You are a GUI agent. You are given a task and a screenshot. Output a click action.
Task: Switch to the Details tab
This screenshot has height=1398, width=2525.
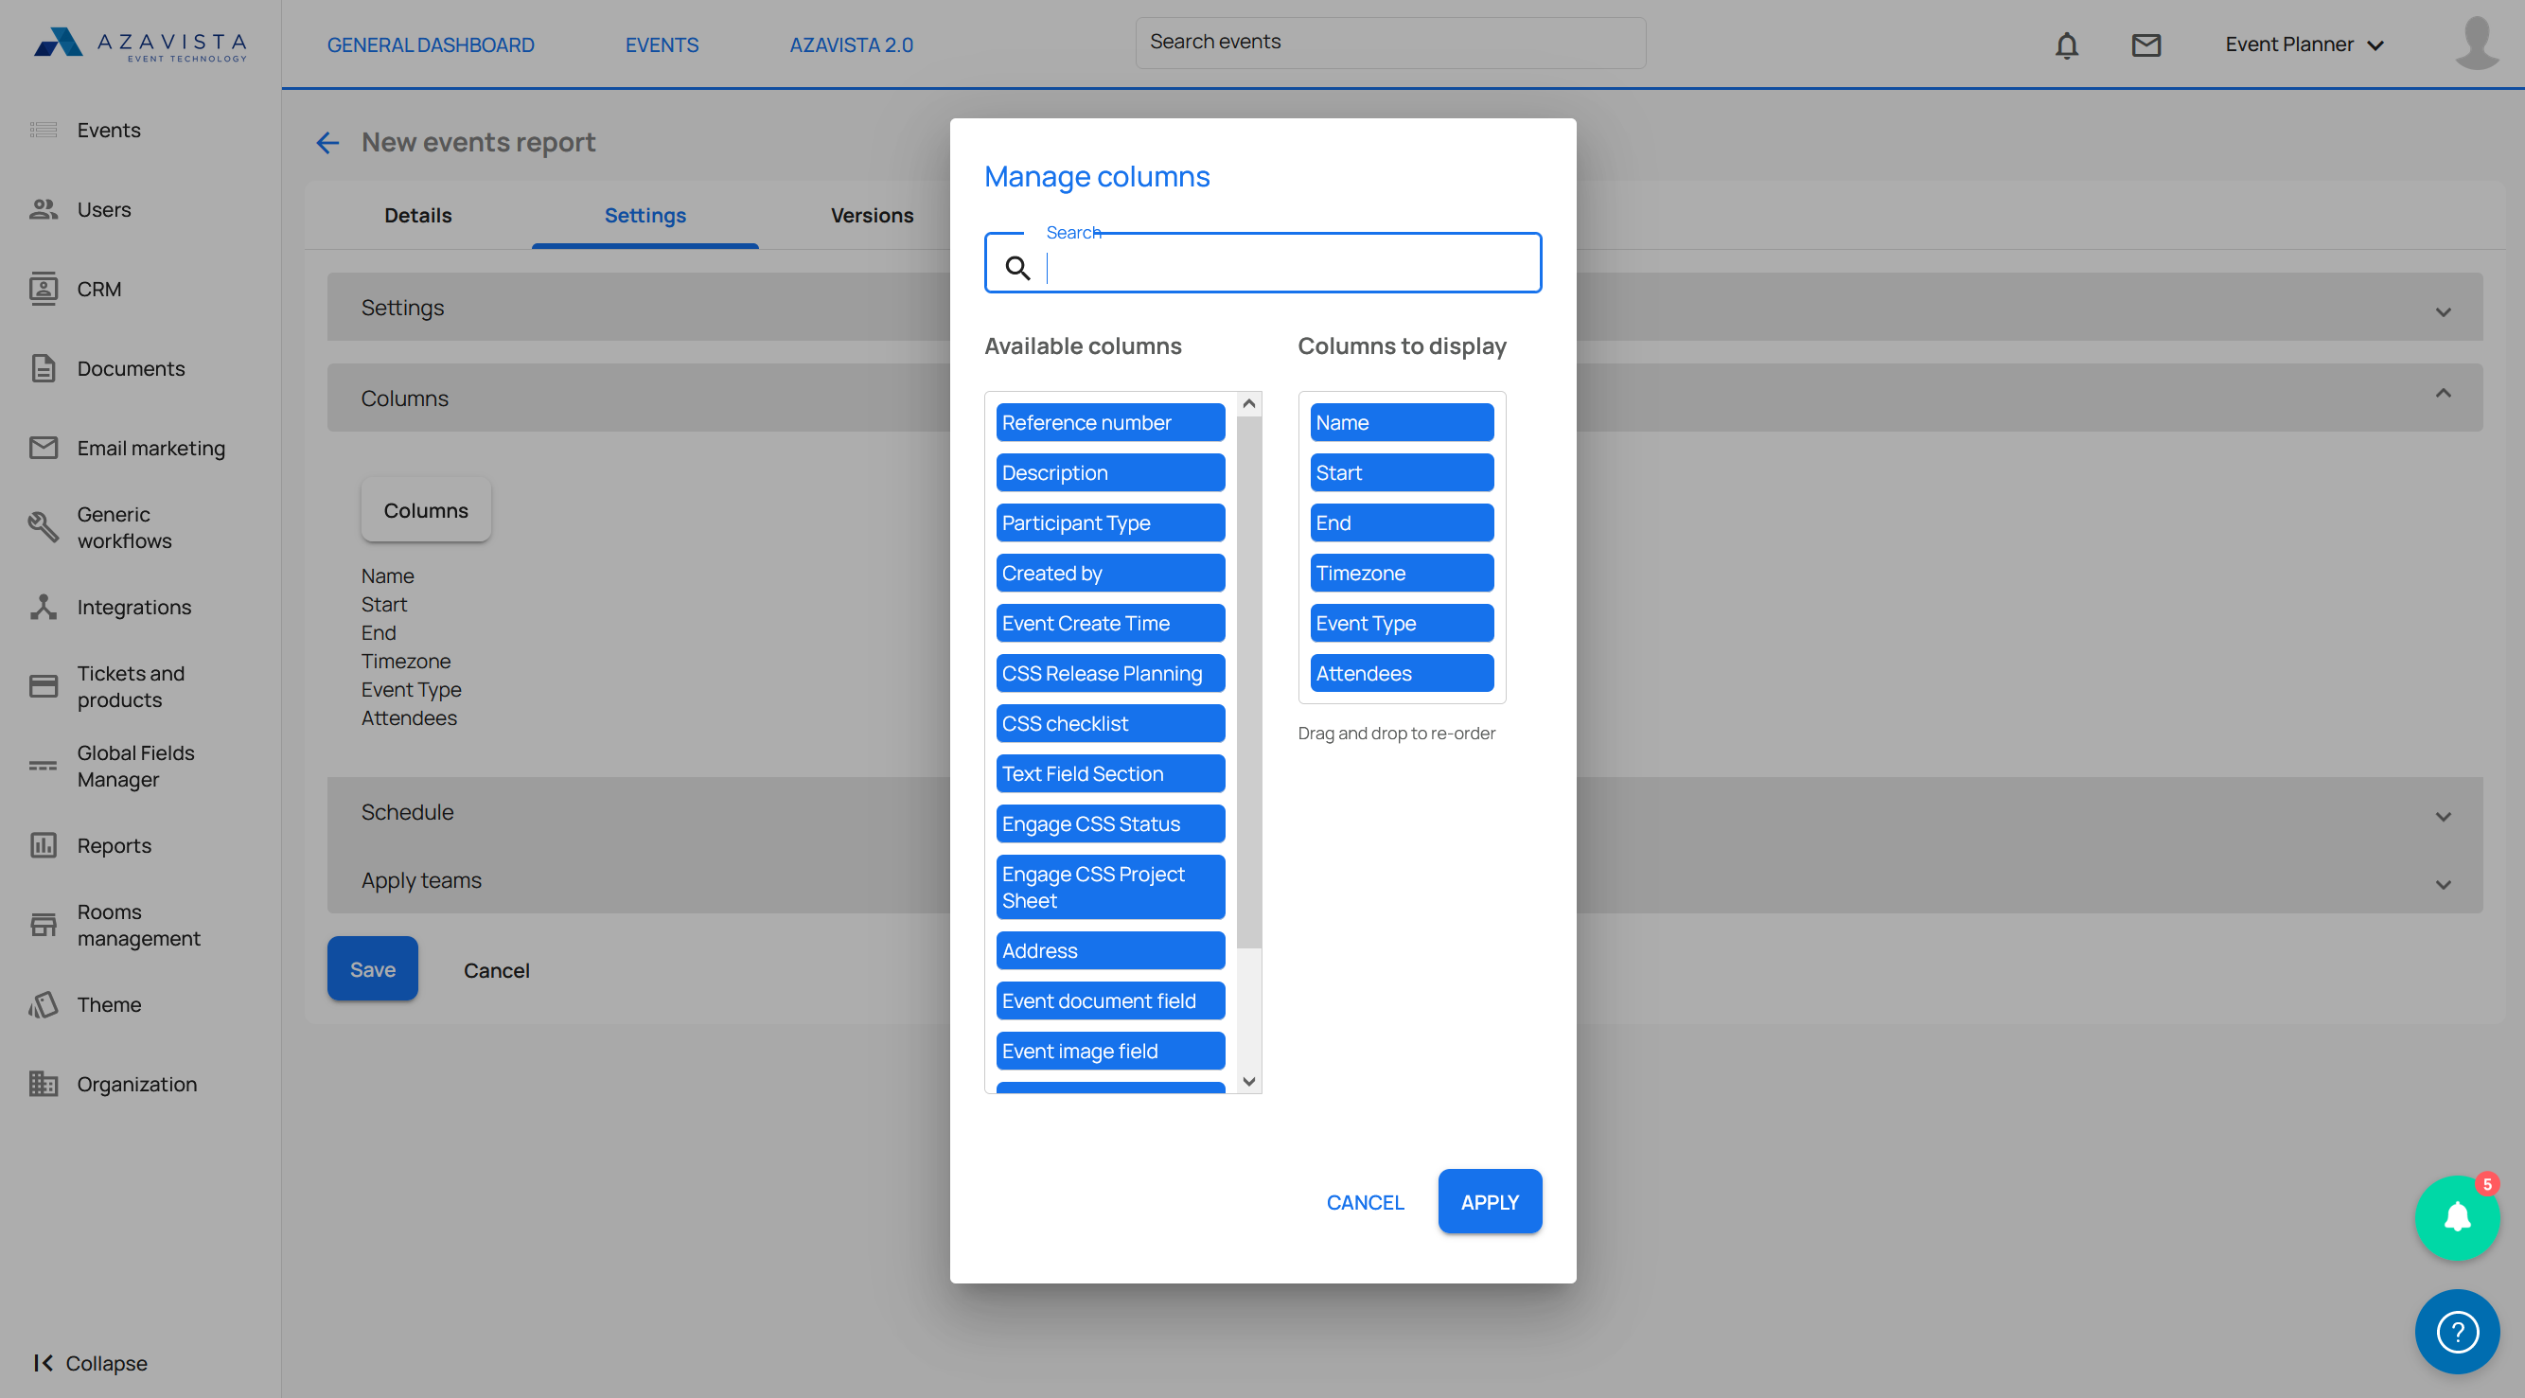coord(417,215)
